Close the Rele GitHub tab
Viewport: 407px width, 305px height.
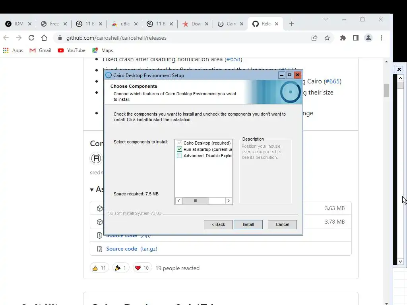[x=277, y=24]
